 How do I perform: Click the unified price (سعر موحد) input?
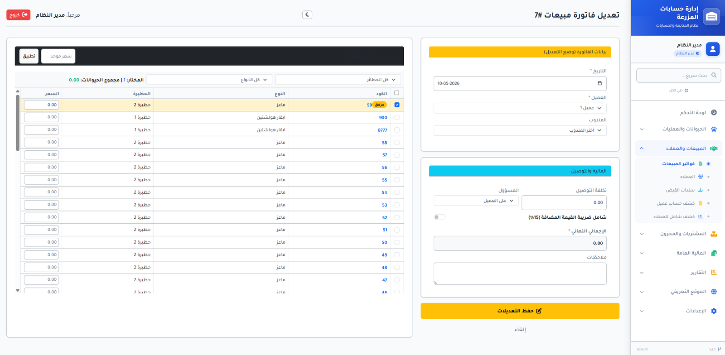58,56
